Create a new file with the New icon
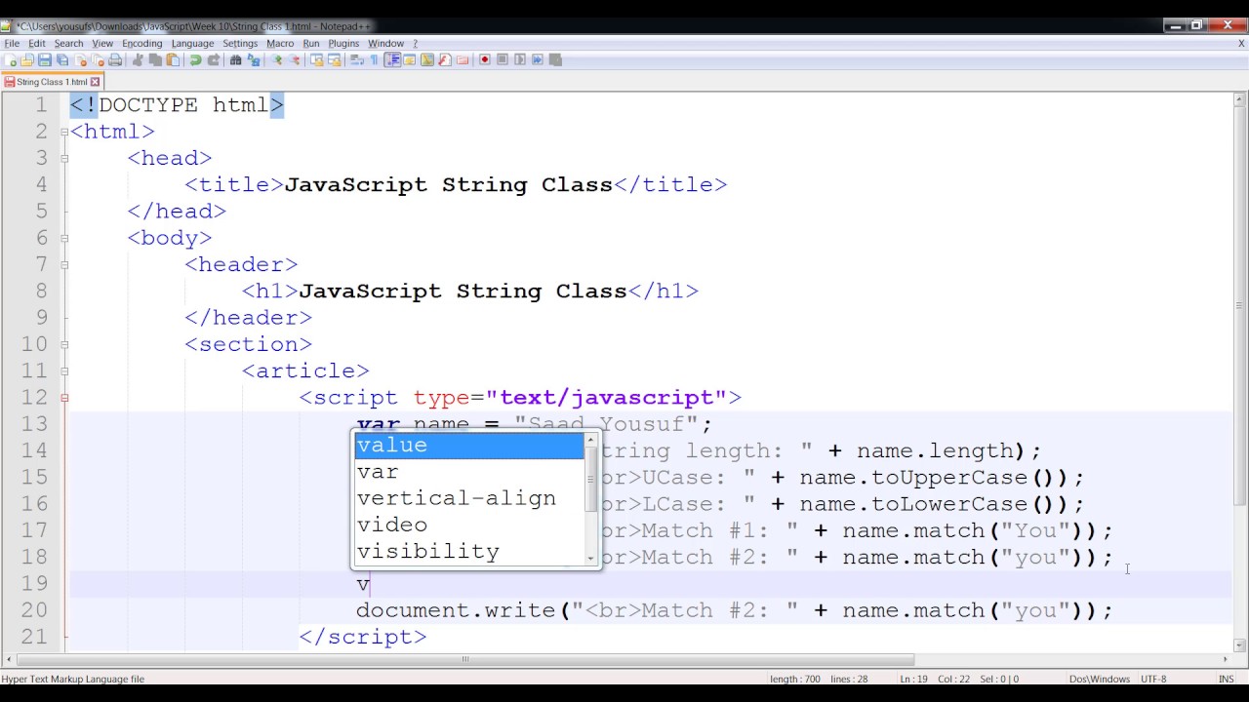Viewport: 1249px width, 702px height. point(10,60)
